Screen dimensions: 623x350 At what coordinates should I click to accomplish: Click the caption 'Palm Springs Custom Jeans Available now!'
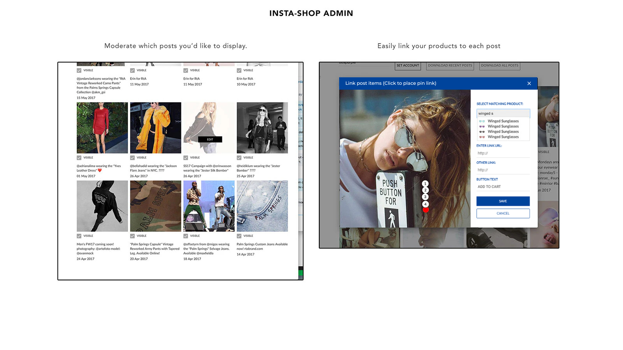[x=262, y=247]
